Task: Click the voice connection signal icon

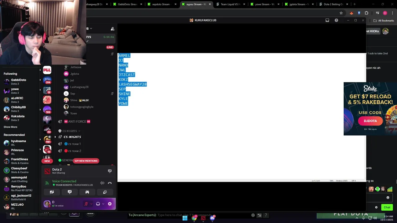Action: coord(47,183)
